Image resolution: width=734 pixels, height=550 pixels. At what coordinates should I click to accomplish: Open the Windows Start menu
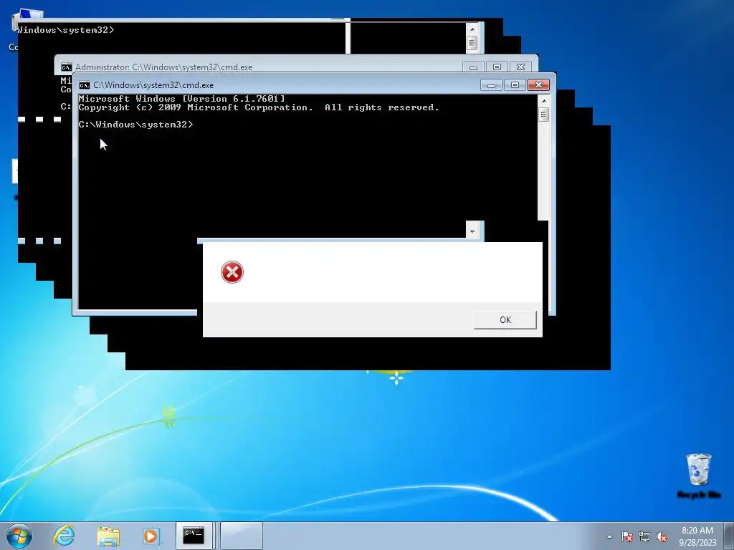(19, 536)
